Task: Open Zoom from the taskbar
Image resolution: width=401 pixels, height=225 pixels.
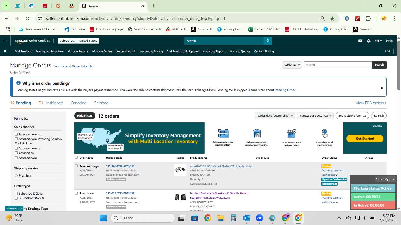Action: 259,218
